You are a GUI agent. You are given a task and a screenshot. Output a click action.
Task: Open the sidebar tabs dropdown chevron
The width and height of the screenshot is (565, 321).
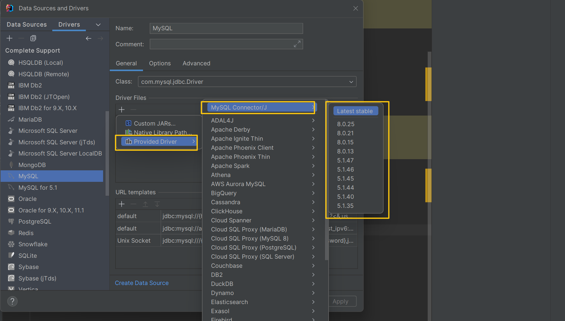[x=98, y=25]
